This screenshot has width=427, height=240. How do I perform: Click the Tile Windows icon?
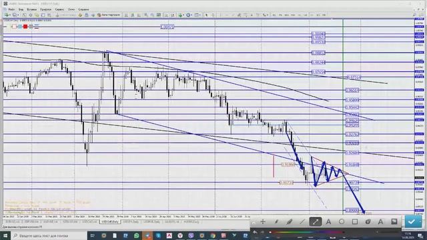click(x=159, y=15)
